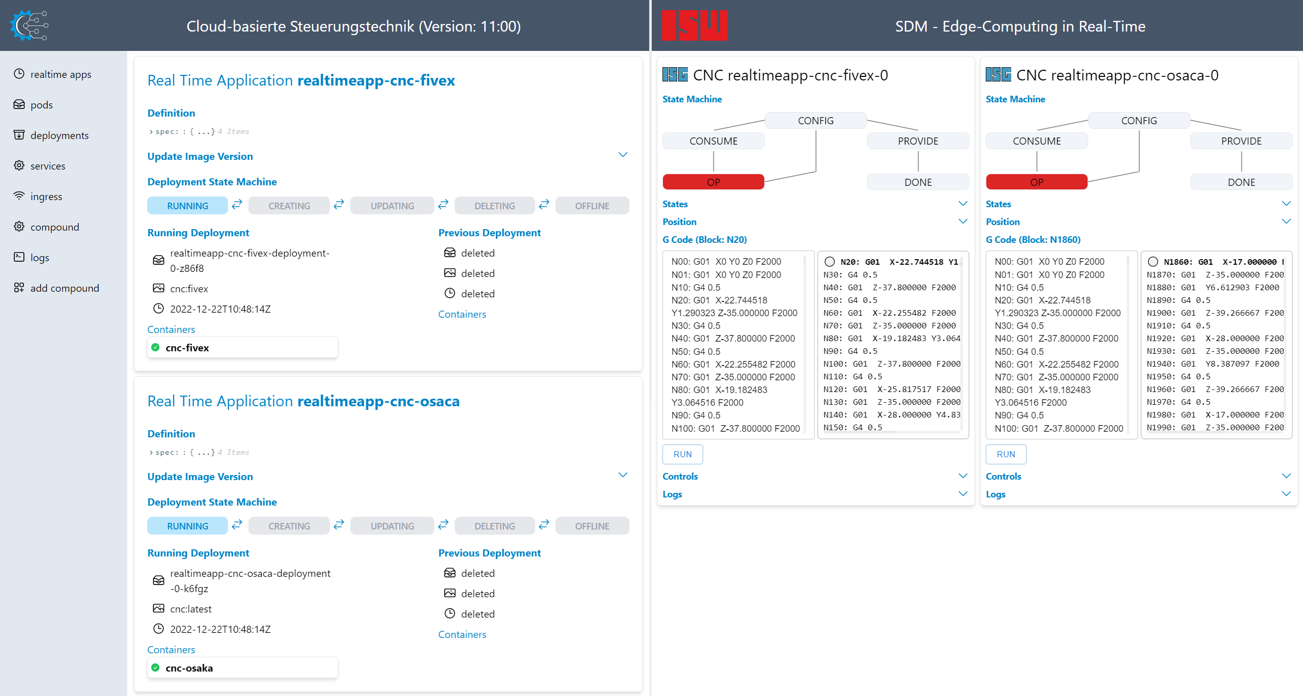Click Containers link under fivex Previous Deployment
This screenshot has height=696, width=1303.
(x=462, y=314)
